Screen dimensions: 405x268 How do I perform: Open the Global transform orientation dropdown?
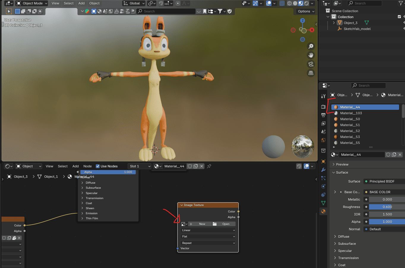134,3
